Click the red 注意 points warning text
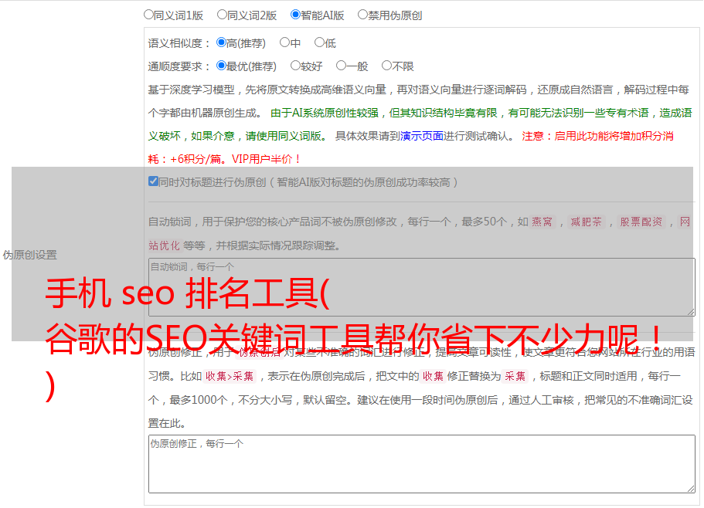704x508 pixels. coord(410,147)
